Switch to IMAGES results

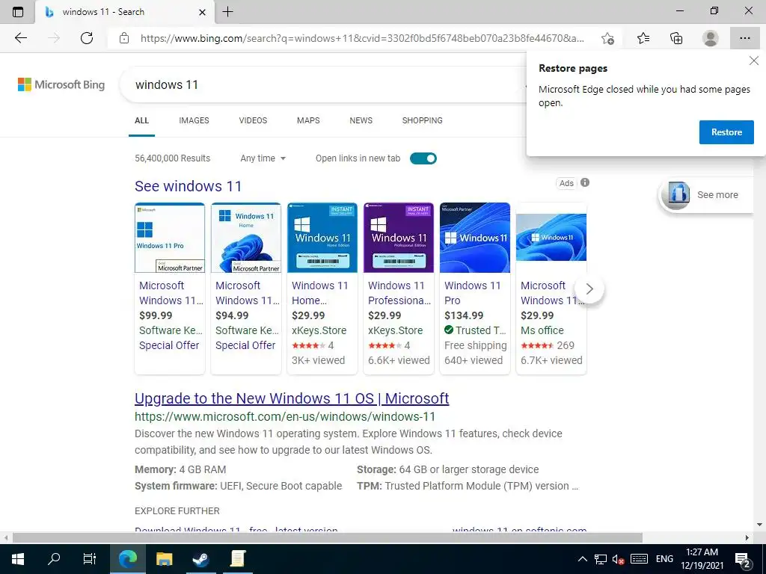click(194, 120)
